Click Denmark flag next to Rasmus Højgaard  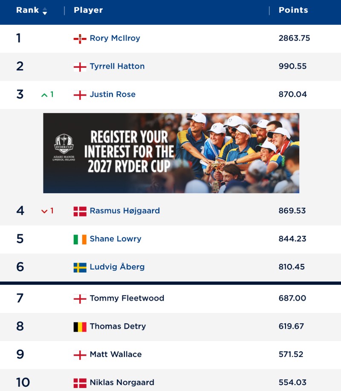[80, 211]
